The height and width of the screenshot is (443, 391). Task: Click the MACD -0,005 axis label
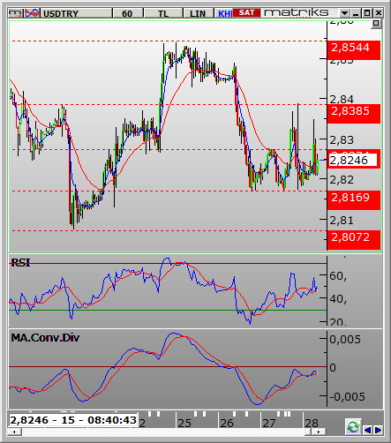pyautogui.click(x=347, y=397)
